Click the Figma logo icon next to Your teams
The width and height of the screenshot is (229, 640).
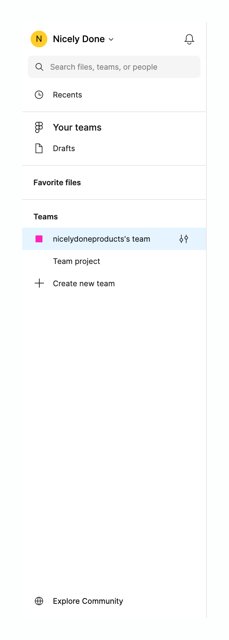coord(39,127)
